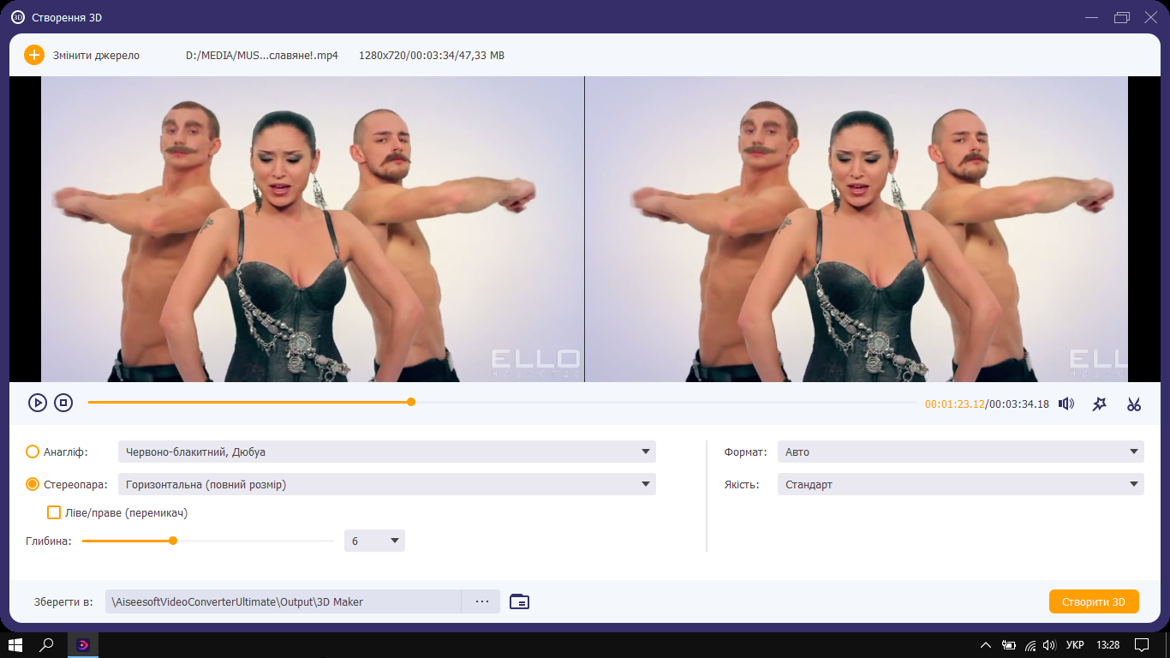
Task: Open the depth value 6 dropdown
Action: (x=374, y=541)
